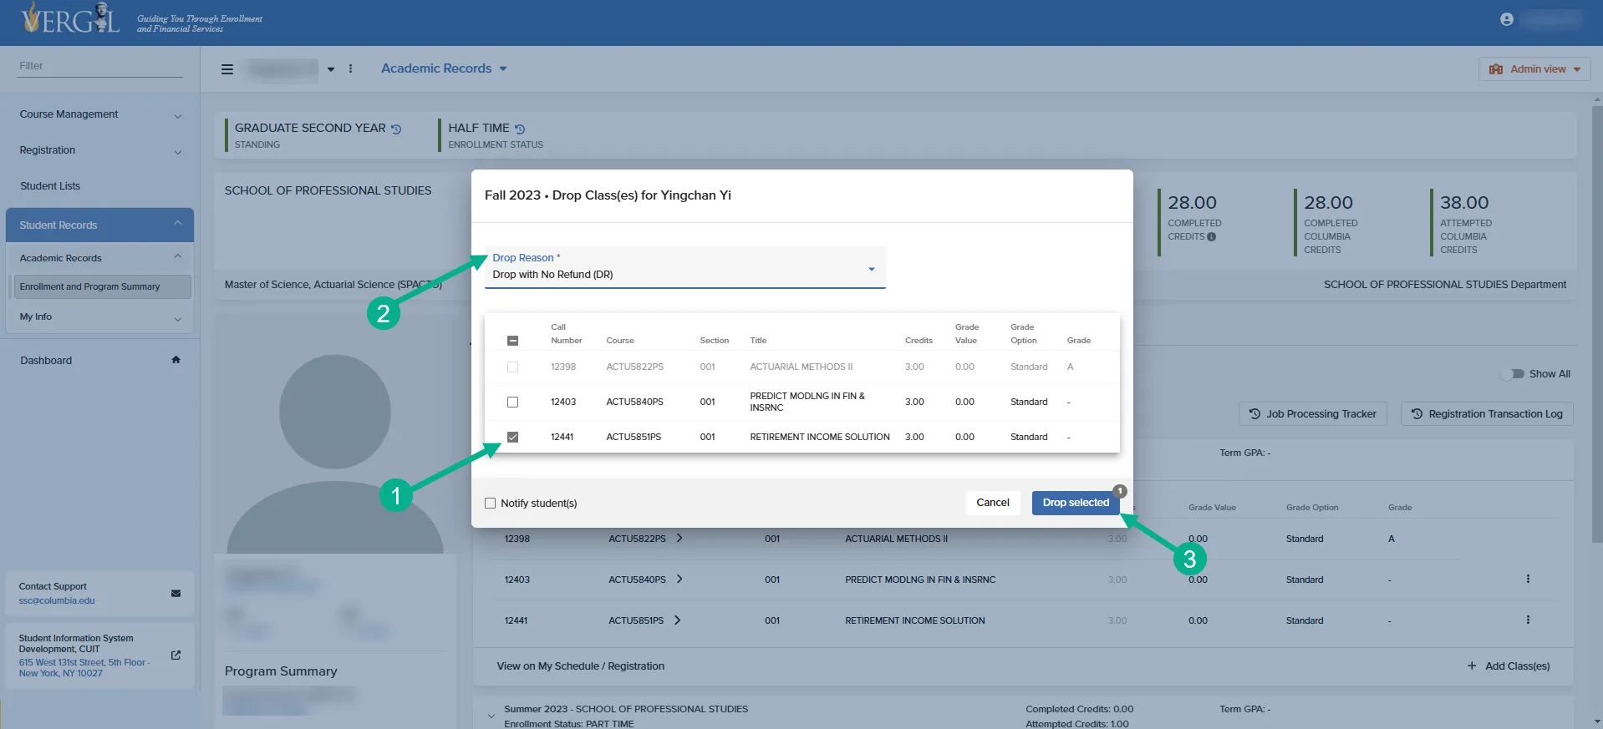Open the vertical dots menu beside student name
Screen dimensions: 1603x729
[x=350, y=69]
